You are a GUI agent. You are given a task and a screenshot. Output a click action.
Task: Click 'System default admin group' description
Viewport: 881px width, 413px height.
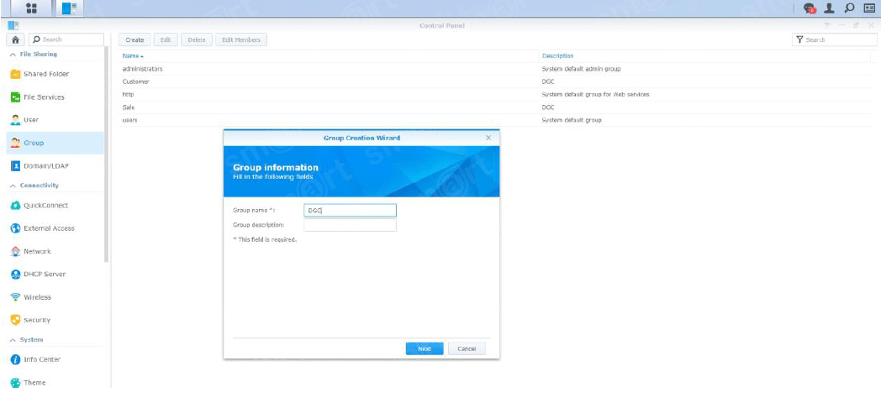click(581, 69)
